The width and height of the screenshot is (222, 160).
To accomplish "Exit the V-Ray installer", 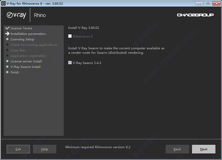I will click(18, 149).
